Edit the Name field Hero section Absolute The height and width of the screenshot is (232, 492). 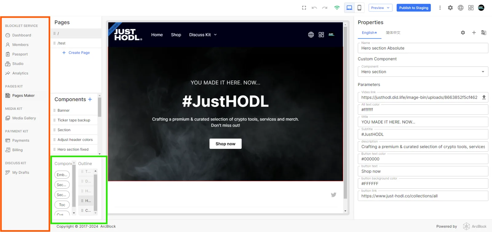click(x=423, y=48)
